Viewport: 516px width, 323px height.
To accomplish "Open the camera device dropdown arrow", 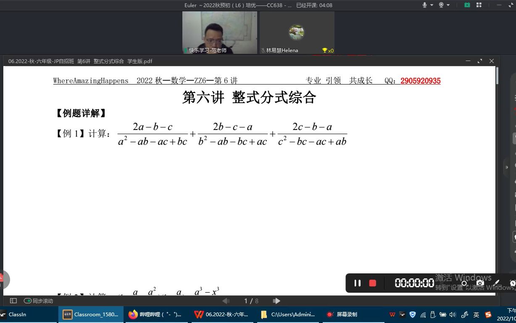I will point(448,5).
